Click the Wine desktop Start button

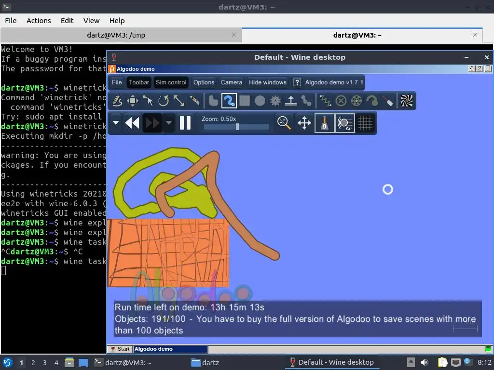(x=120, y=349)
